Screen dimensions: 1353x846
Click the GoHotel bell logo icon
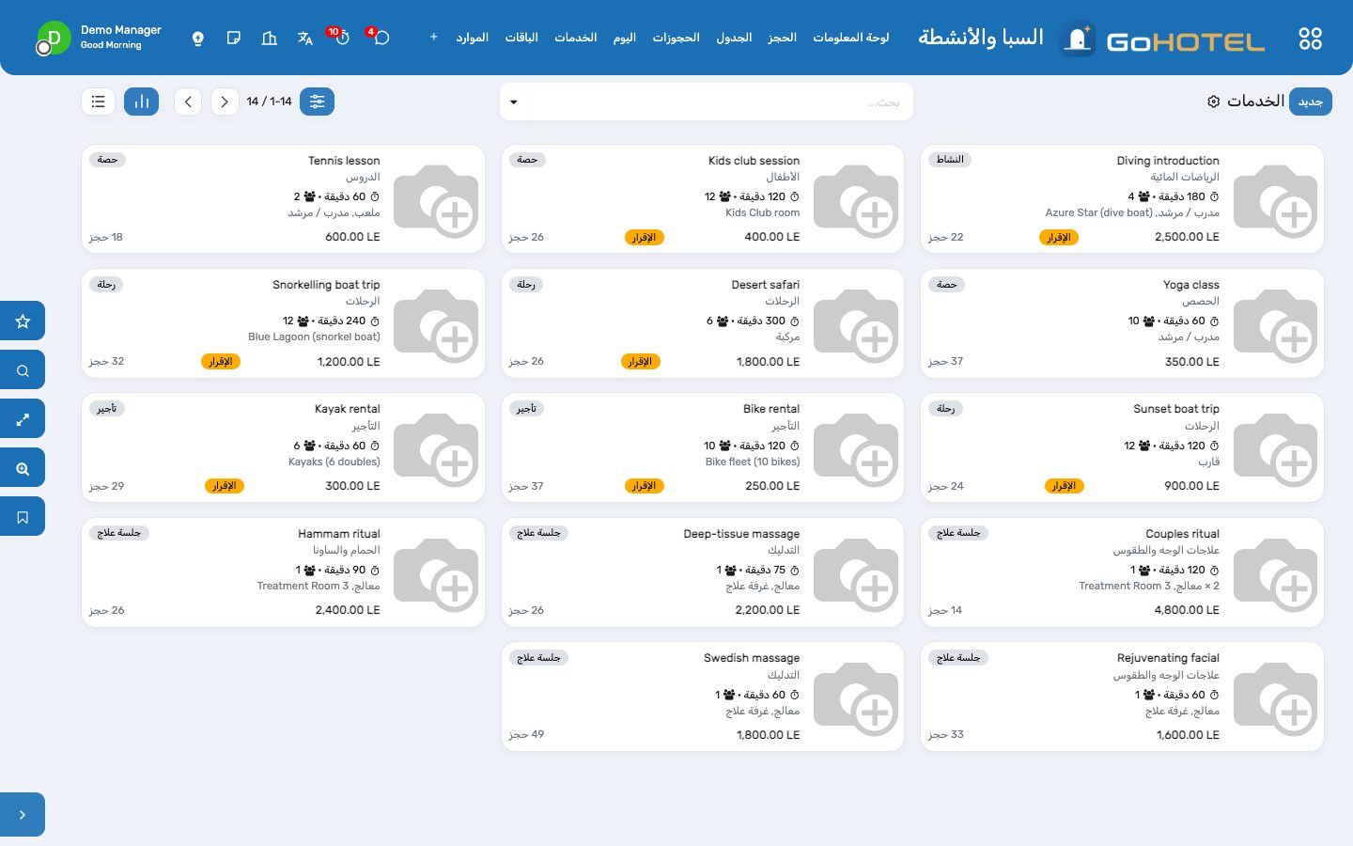[x=1078, y=39]
